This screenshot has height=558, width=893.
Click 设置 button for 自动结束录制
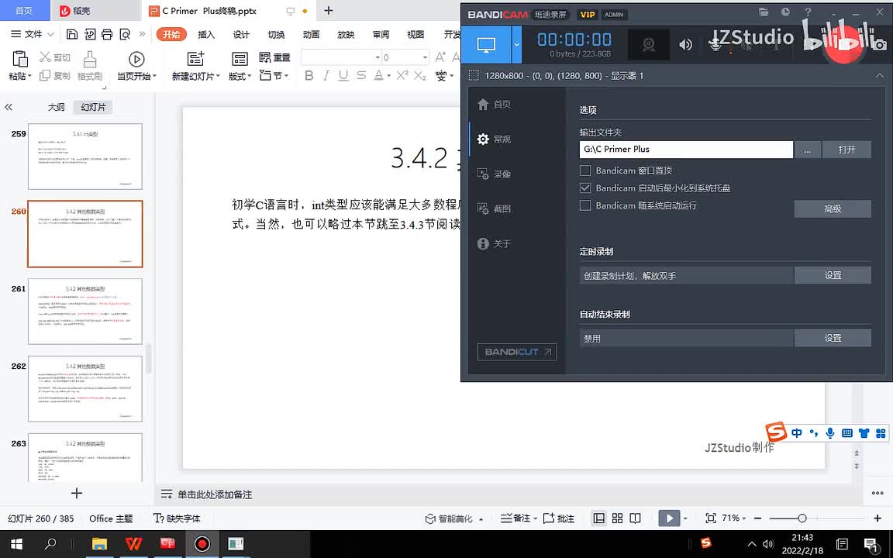pyautogui.click(x=833, y=338)
